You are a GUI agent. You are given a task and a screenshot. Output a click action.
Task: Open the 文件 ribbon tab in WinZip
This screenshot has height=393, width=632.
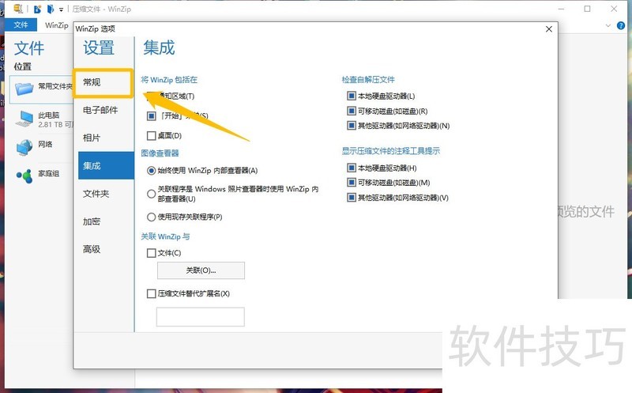[x=21, y=25]
